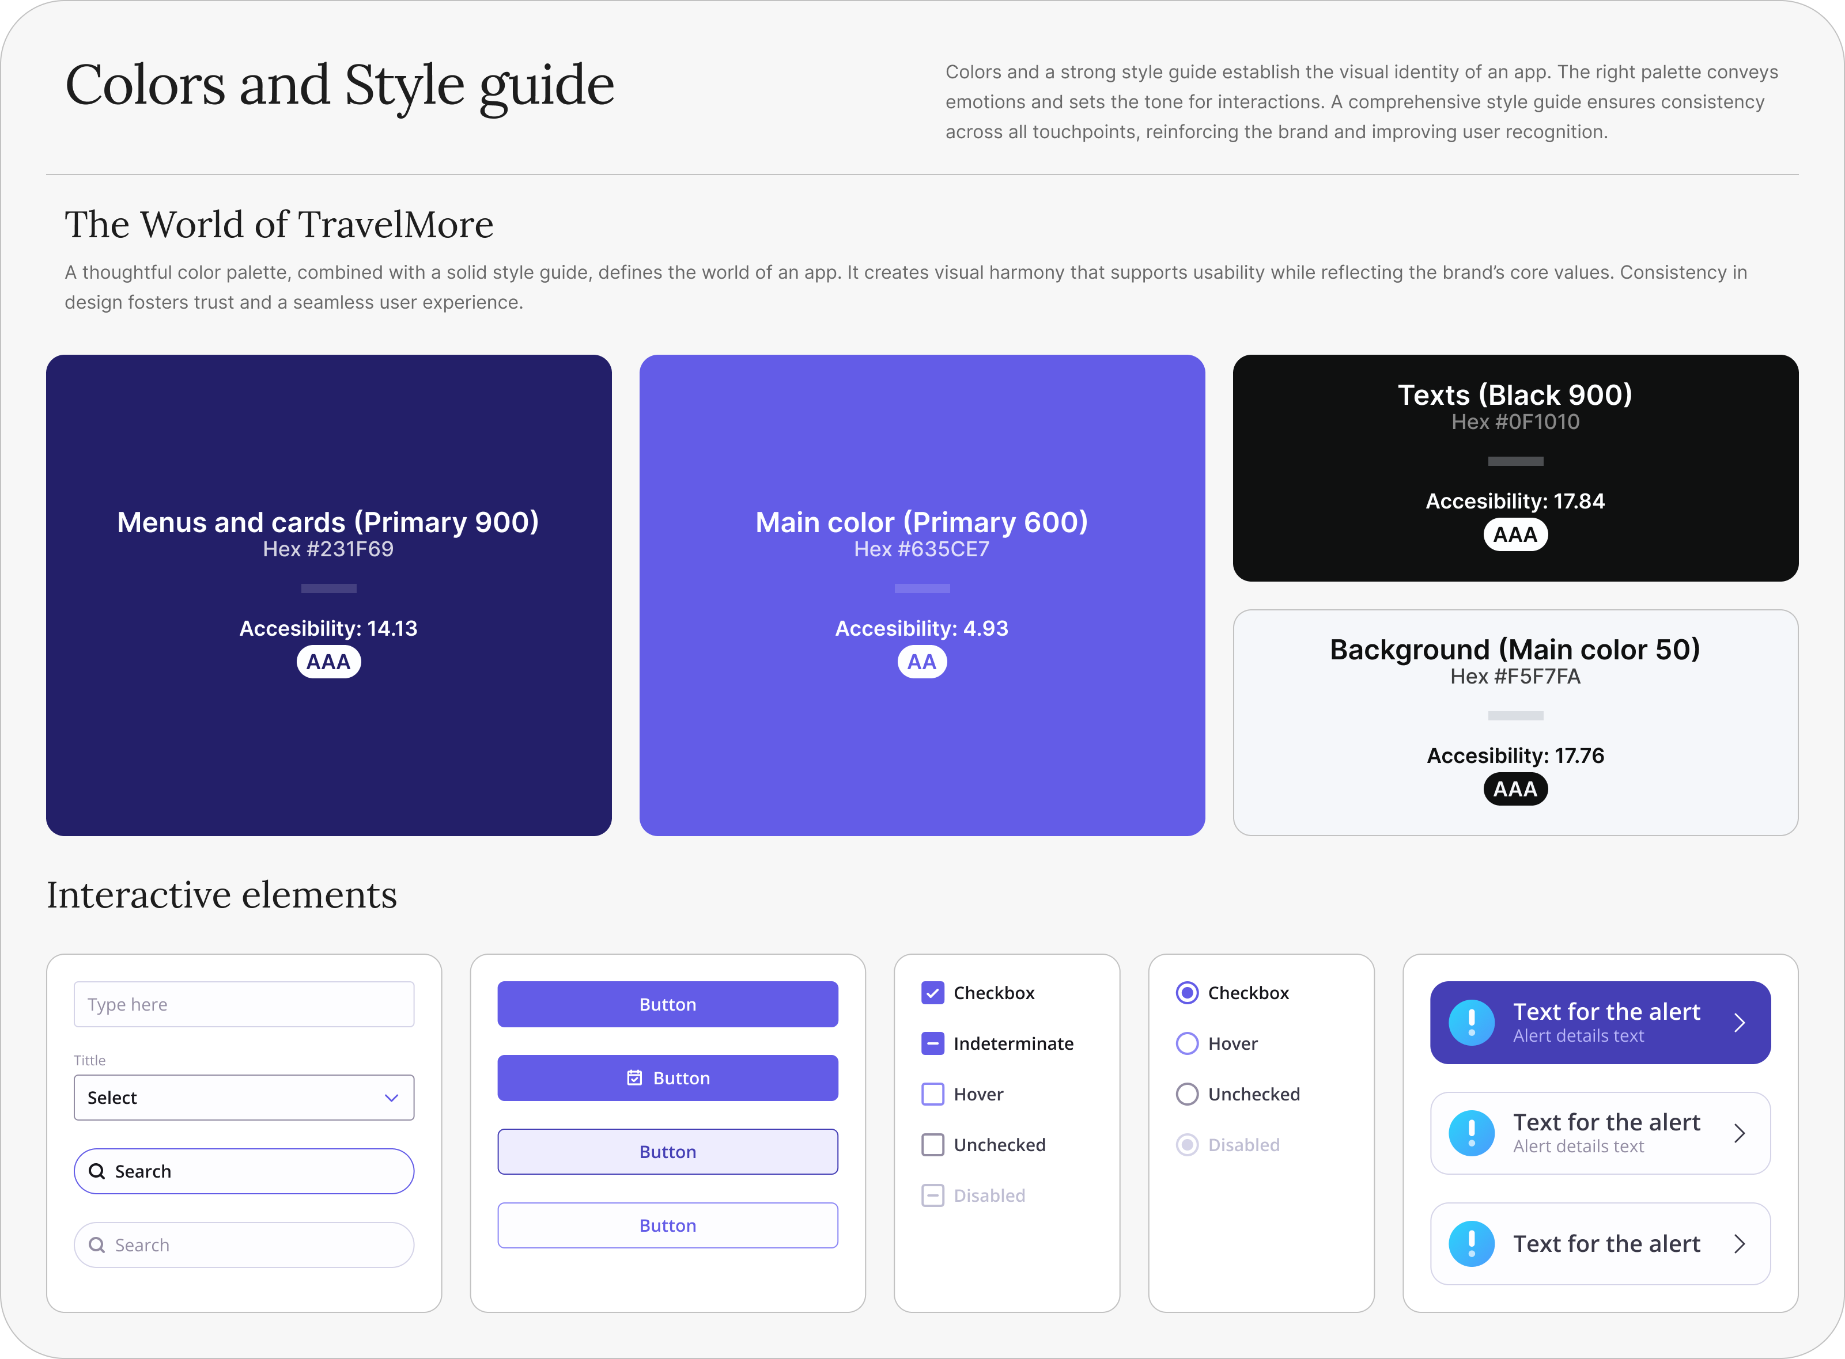This screenshot has height=1359, width=1845.
Task: Click the calendar icon on the second Button
Action: tap(634, 1077)
